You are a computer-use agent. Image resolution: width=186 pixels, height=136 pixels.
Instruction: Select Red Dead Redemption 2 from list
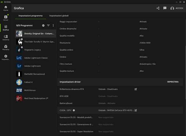pyautogui.click(x=36, y=98)
